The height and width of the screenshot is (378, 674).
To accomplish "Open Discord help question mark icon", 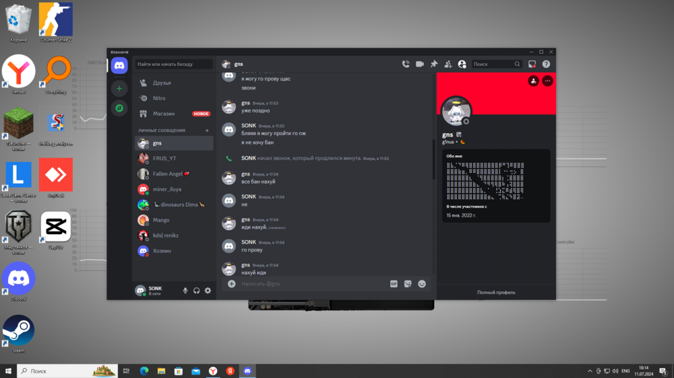I will 546,64.
